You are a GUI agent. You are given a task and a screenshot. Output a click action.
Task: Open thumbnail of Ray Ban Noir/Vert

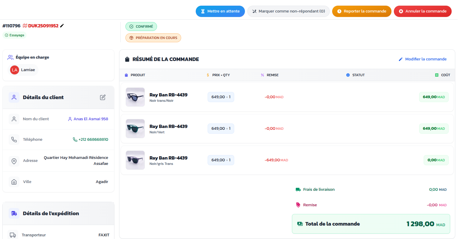135,129
